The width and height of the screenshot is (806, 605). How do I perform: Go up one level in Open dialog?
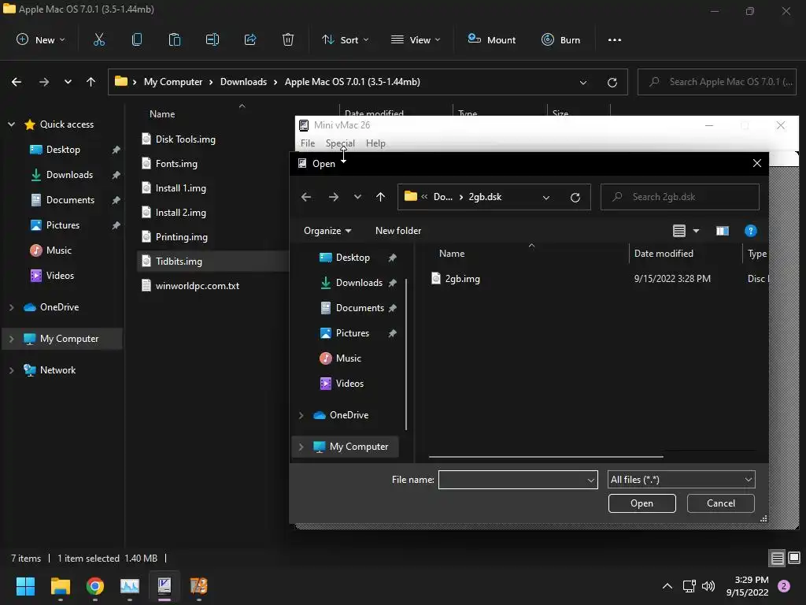[x=380, y=197]
